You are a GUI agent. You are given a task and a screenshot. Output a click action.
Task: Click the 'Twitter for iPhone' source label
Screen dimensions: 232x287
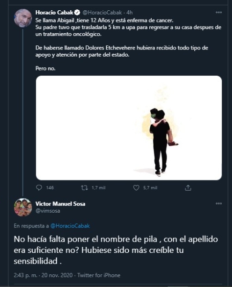click(x=99, y=275)
